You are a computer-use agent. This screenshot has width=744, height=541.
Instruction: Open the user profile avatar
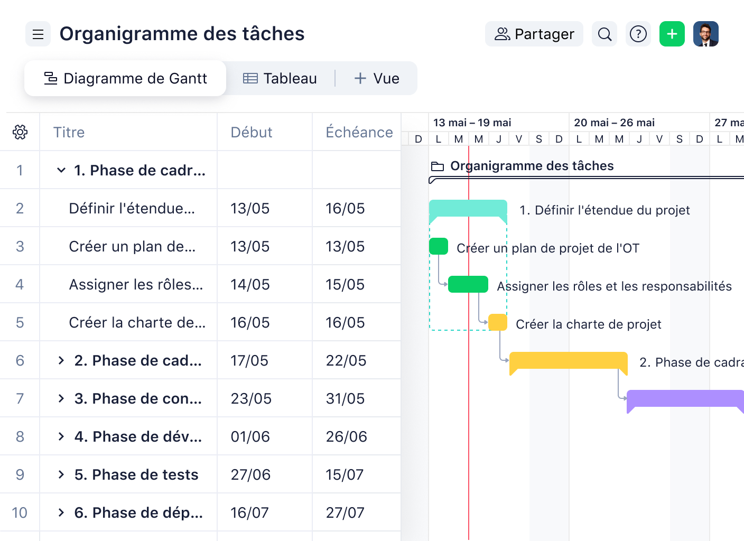click(x=706, y=34)
